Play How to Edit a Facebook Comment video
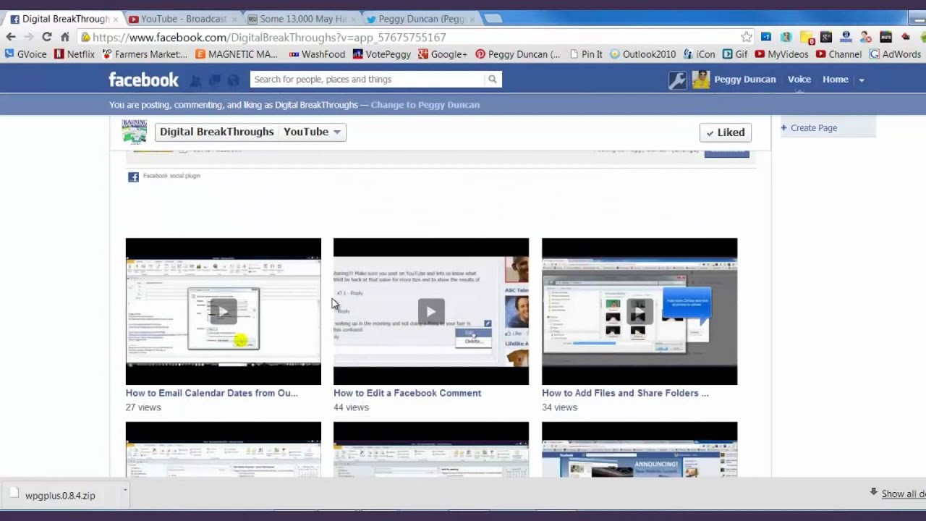The height and width of the screenshot is (521, 926). 431,311
